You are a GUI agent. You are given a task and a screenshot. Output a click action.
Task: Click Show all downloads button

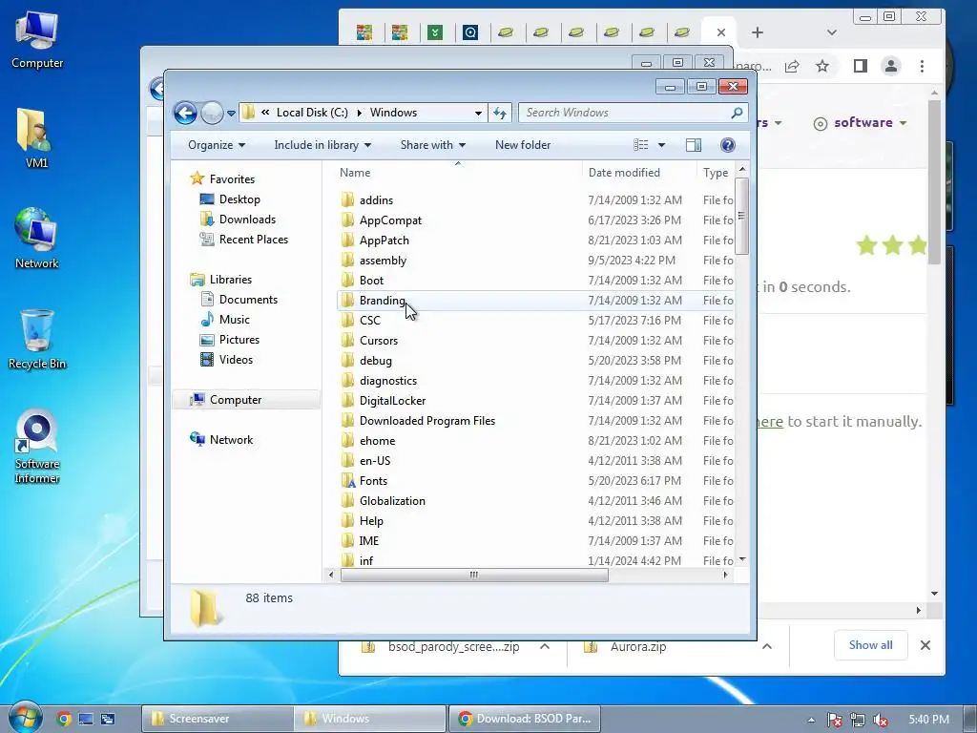click(x=870, y=645)
